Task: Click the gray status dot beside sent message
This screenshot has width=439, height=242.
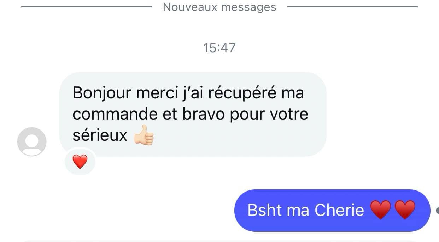Action: point(437,211)
